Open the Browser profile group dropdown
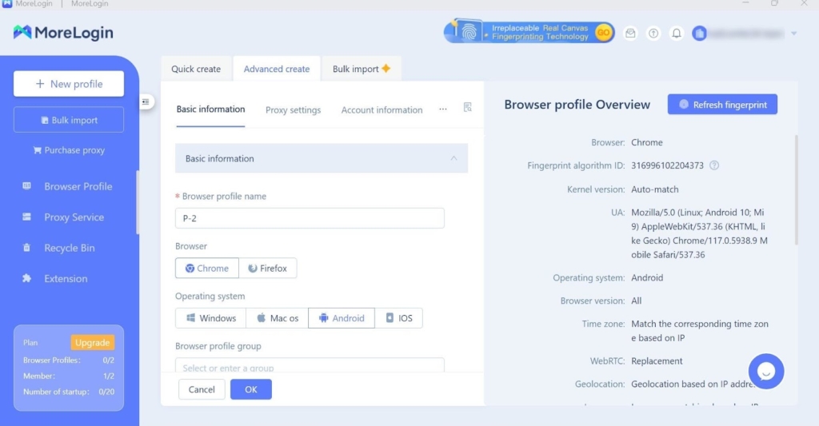This screenshot has height=426, width=819. click(310, 366)
